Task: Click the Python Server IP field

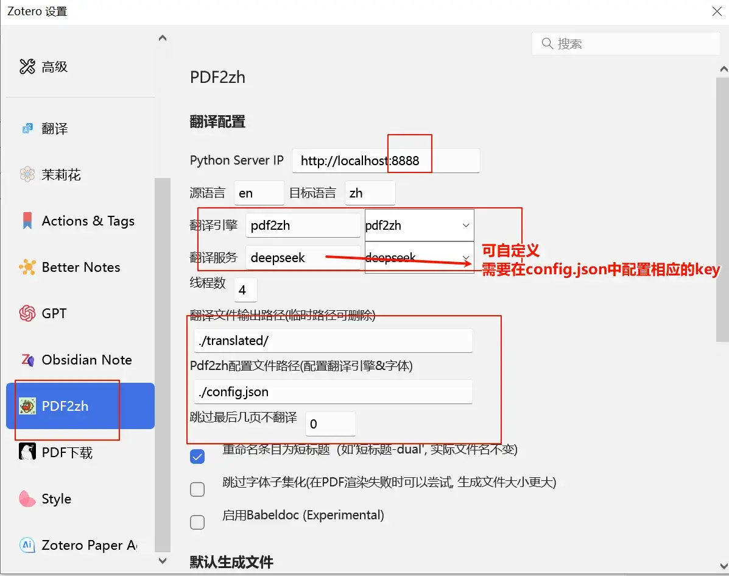Action: (x=386, y=160)
